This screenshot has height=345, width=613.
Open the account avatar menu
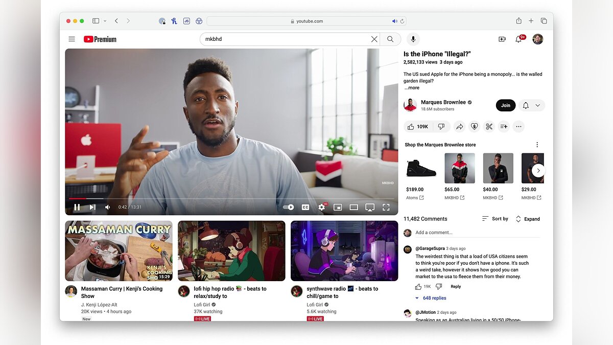tap(537, 39)
